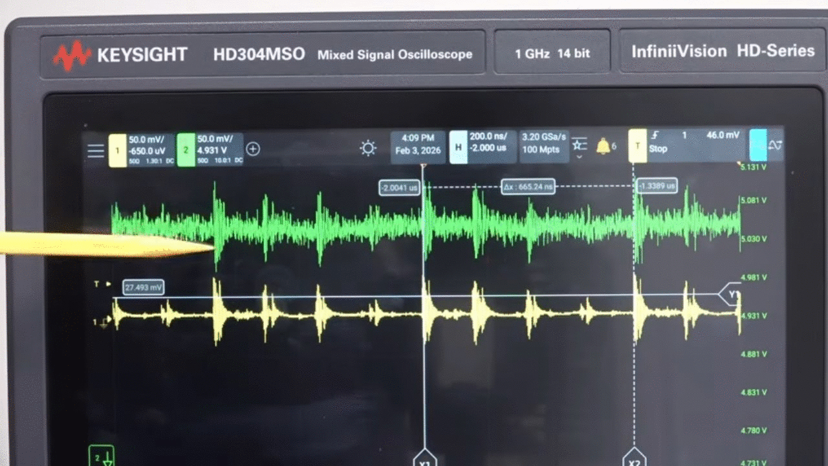
Task: Tap the waveform icon at far top right
Action: point(775,146)
